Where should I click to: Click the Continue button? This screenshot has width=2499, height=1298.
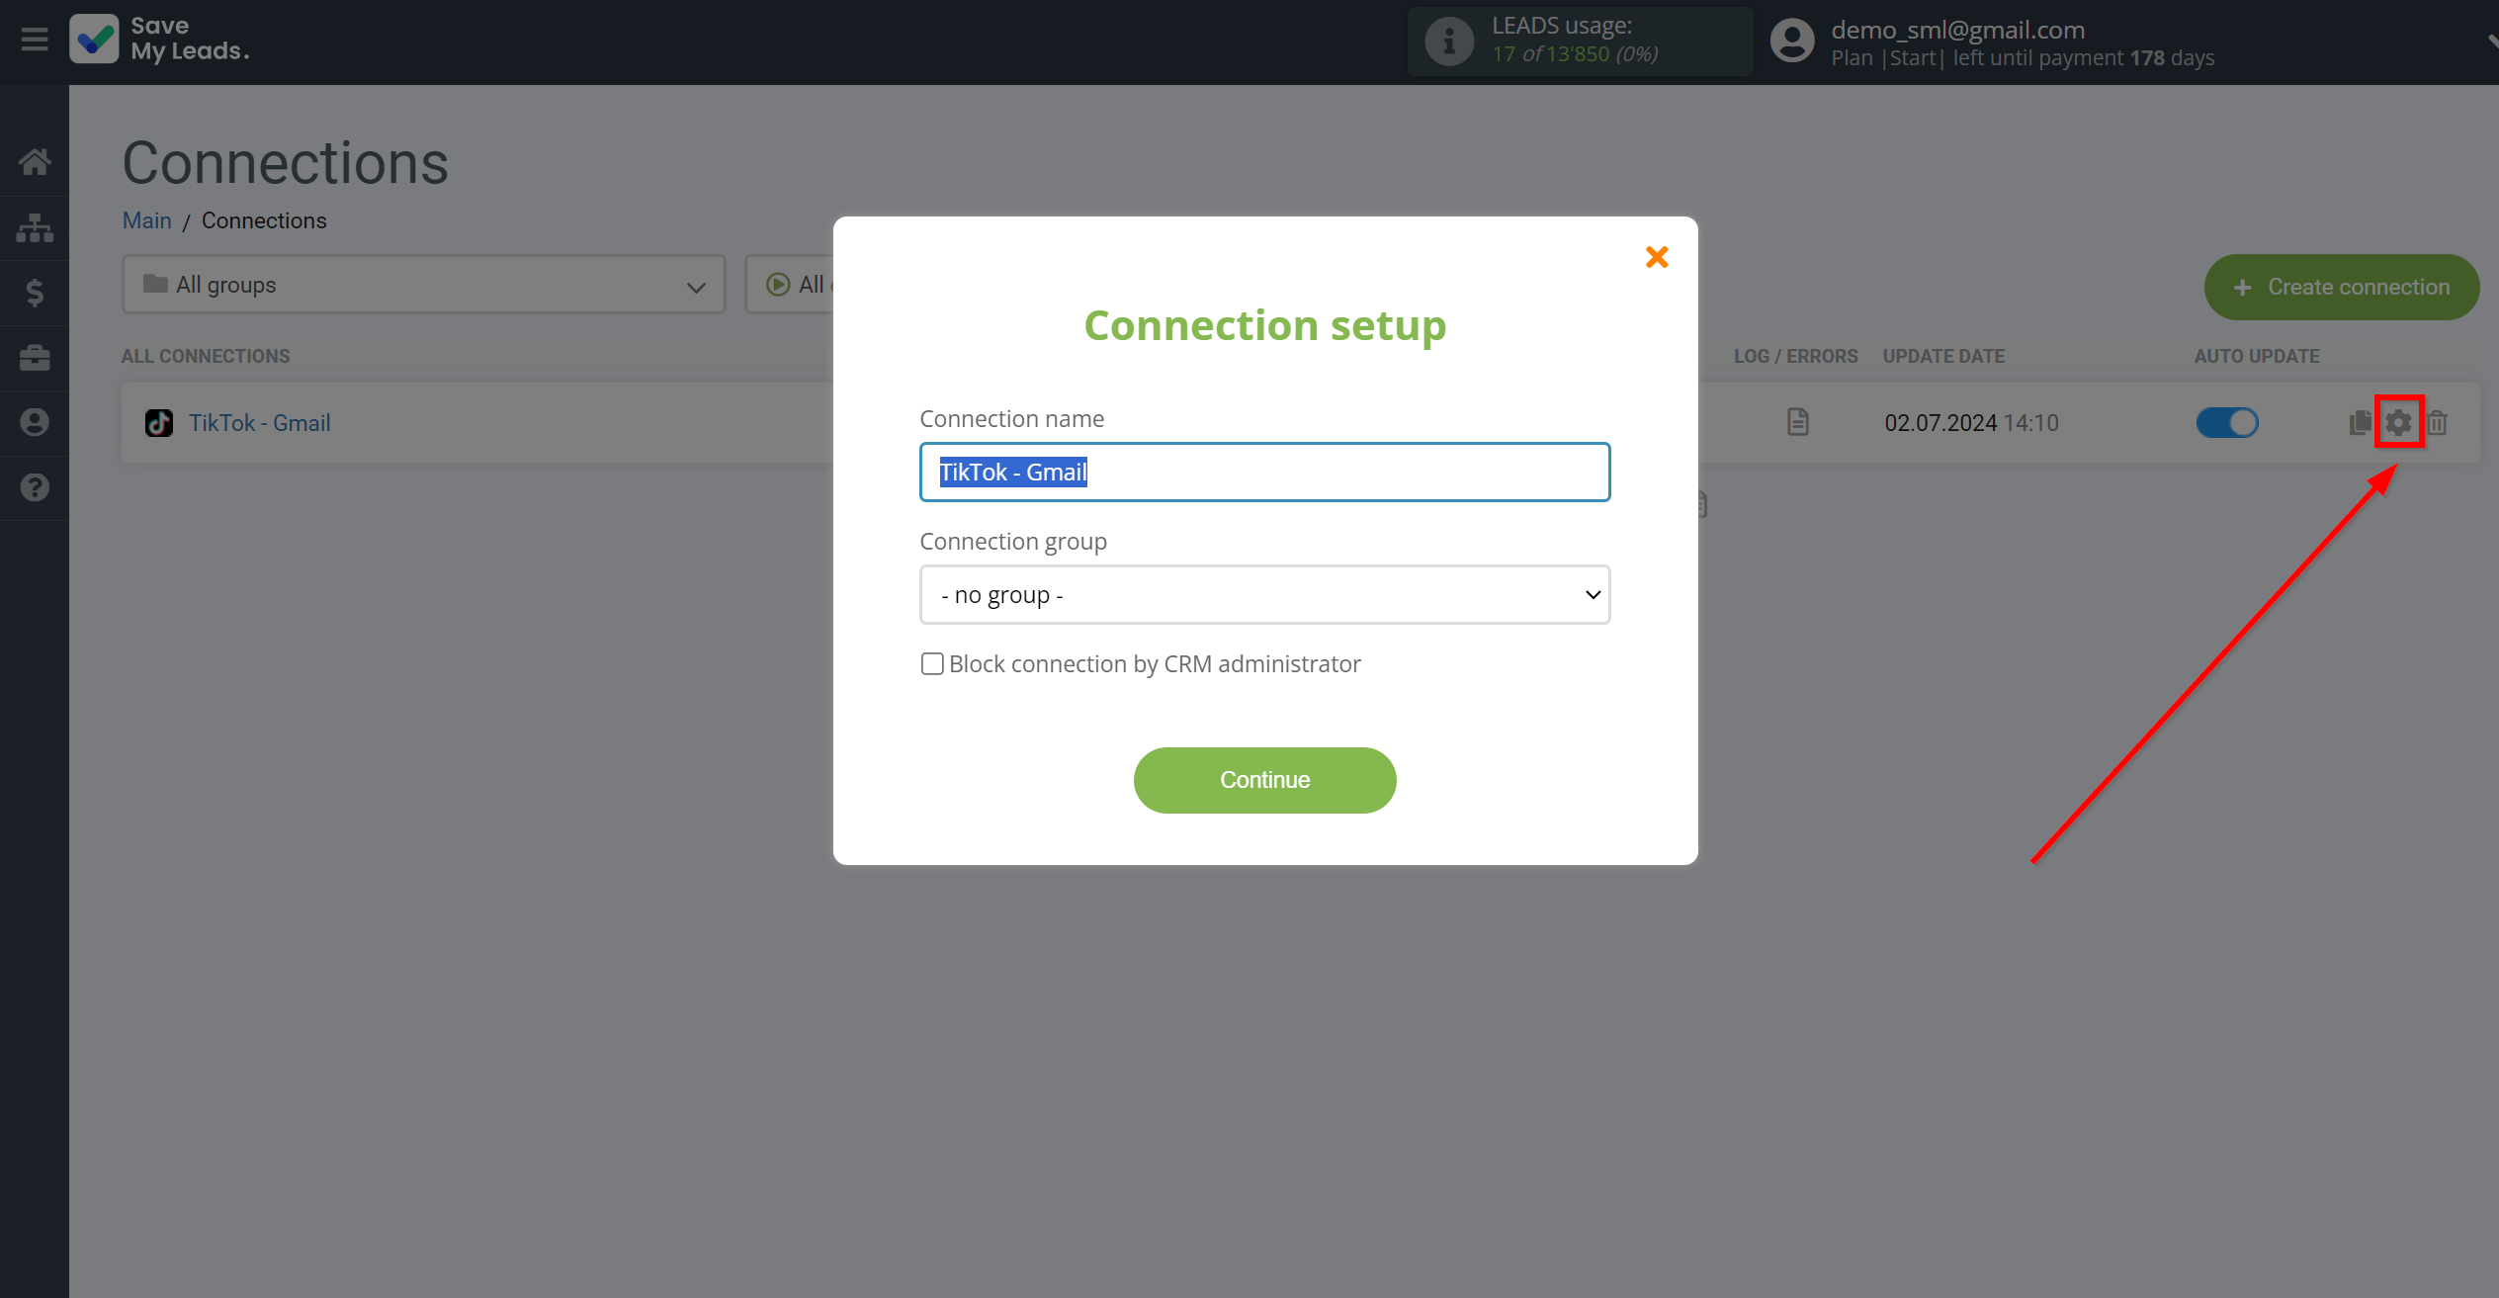(x=1264, y=779)
